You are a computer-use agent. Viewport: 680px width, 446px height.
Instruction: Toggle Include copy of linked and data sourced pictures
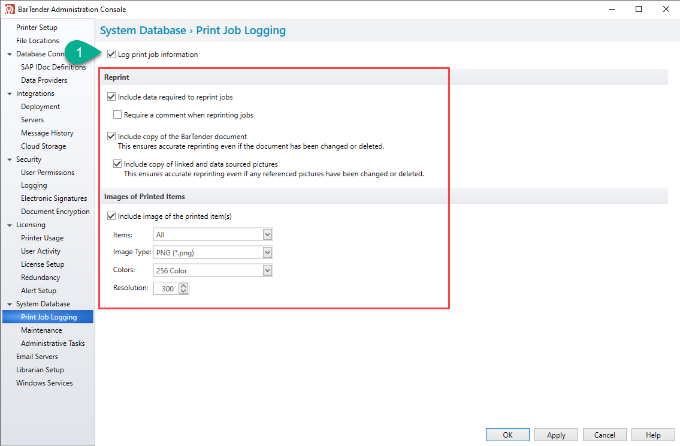pyautogui.click(x=117, y=164)
